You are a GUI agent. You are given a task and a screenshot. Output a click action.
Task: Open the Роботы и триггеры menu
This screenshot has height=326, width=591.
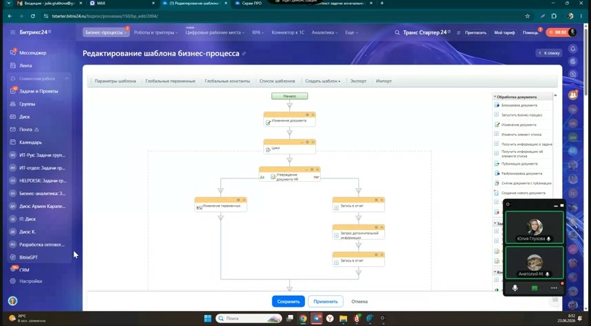coord(156,32)
